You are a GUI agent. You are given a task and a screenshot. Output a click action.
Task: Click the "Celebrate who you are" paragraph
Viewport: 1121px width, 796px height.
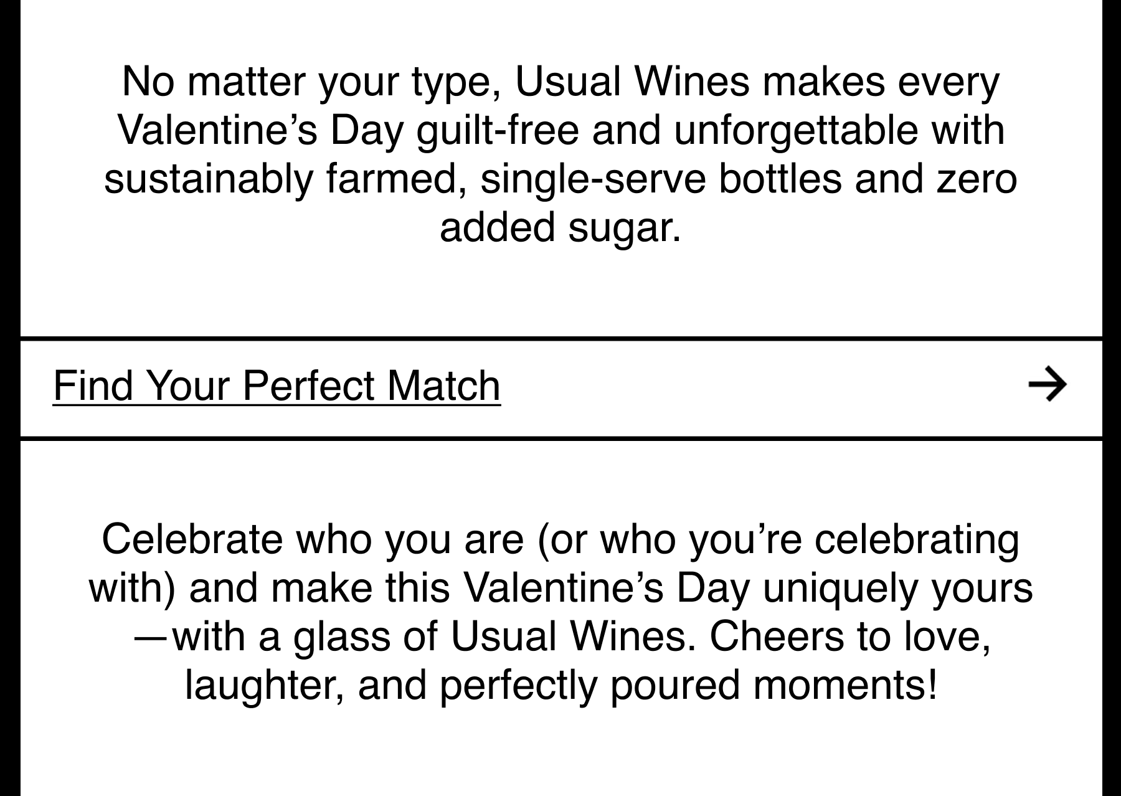point(560,612)
